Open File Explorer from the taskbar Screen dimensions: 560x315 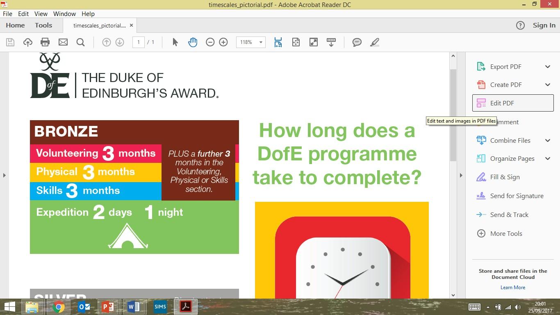32,307
